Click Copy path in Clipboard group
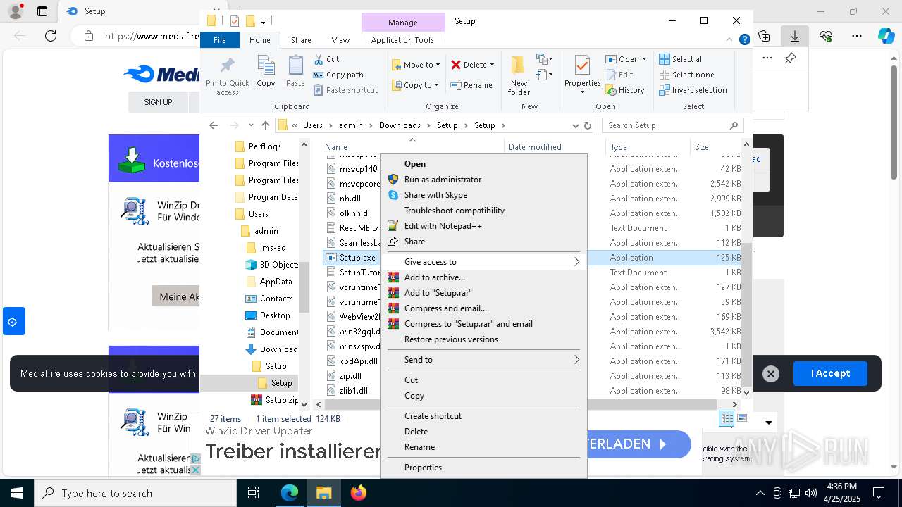Viewport: 902px width, 507px height. click(338, 75)
